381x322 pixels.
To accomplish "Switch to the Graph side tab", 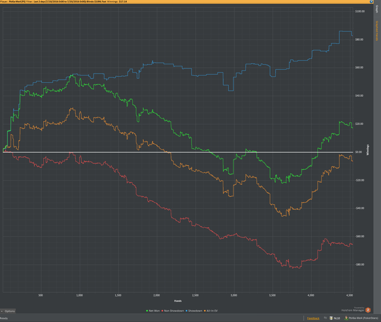I will pyautogui.click(x=377, y=9).
